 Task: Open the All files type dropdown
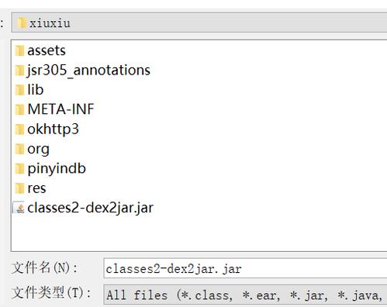point(245,295)
